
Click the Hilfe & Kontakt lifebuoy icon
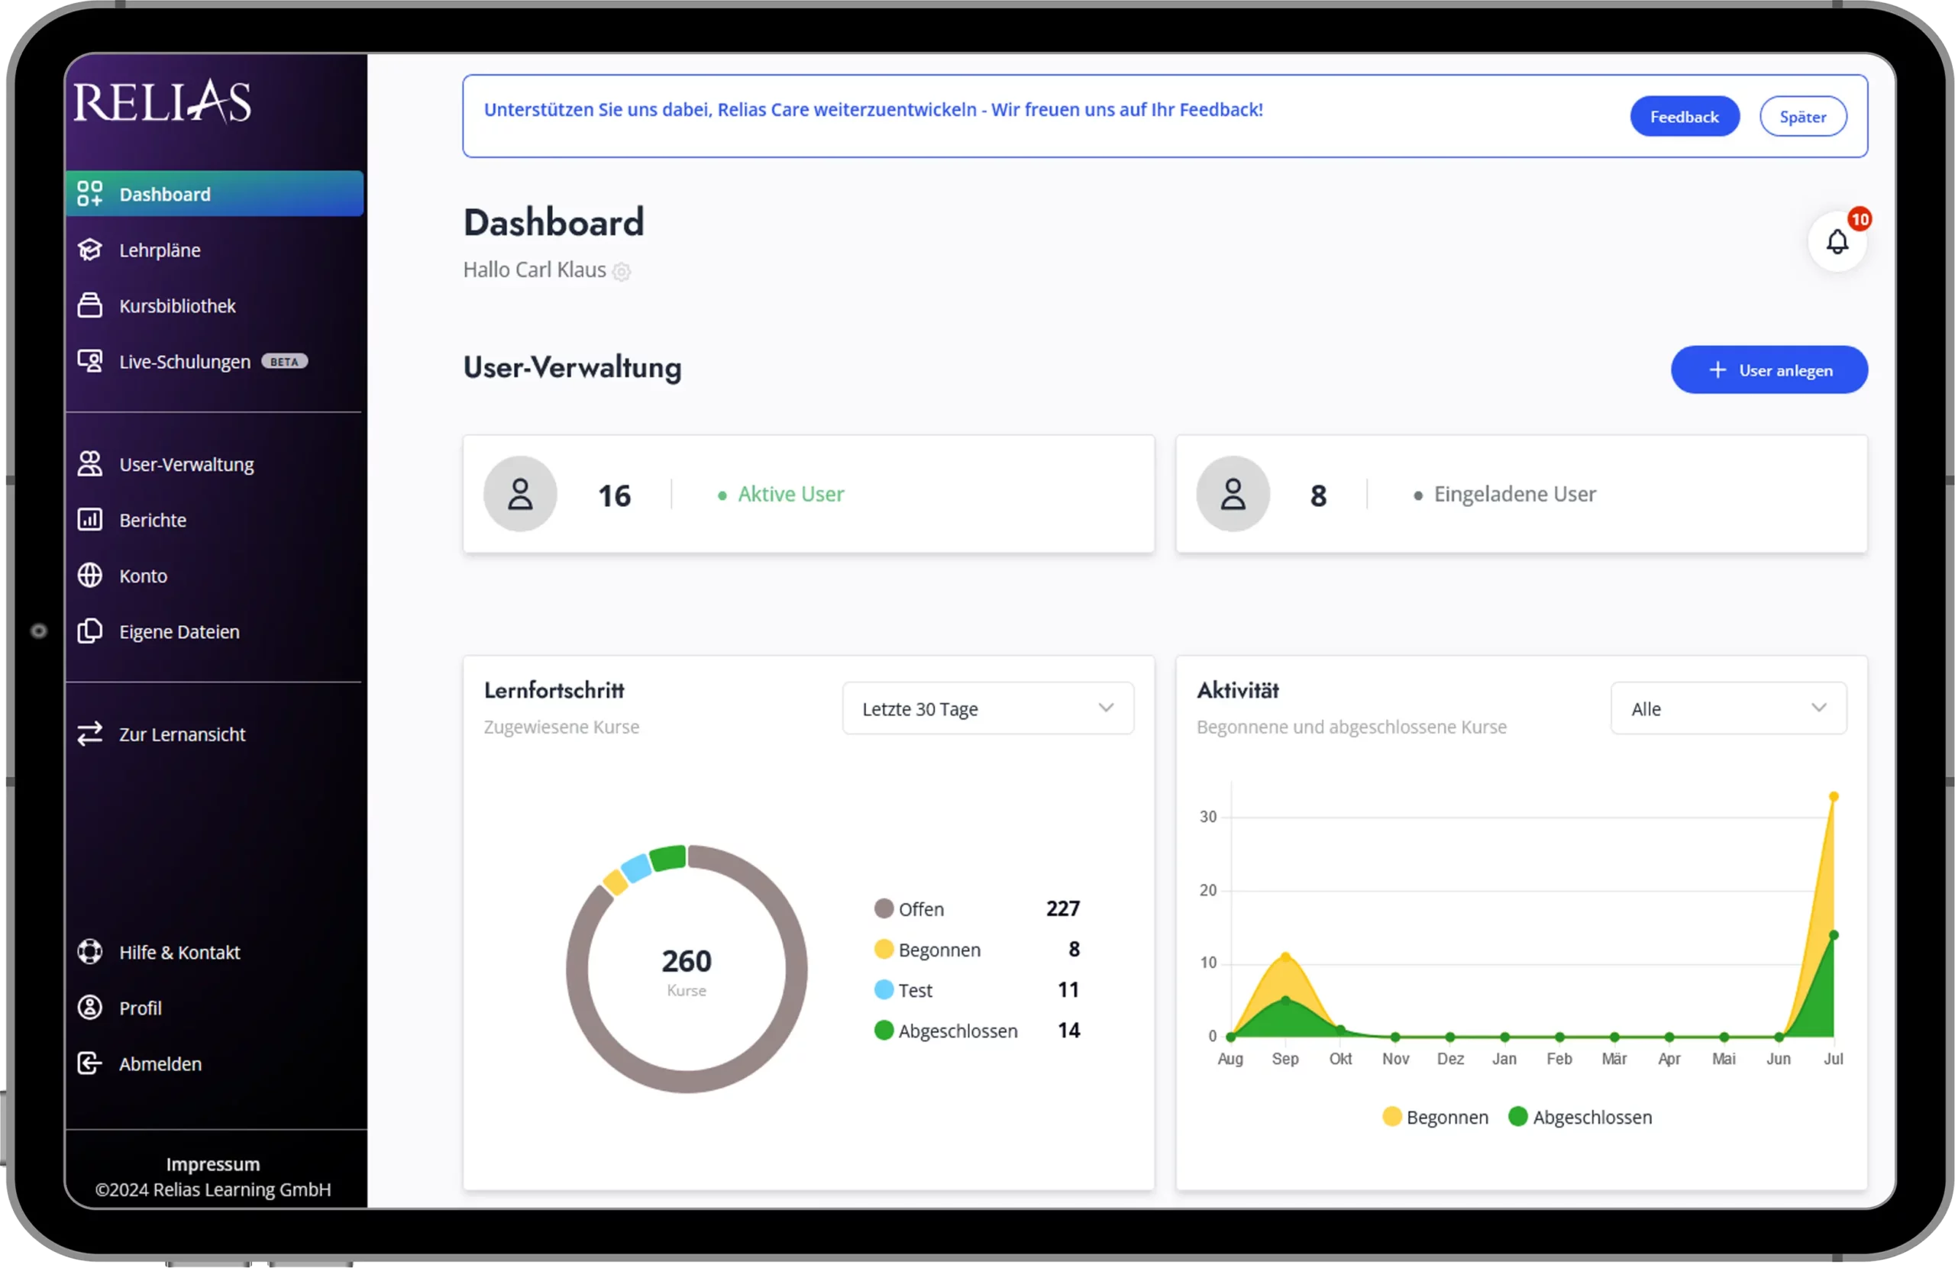point(89,952)
